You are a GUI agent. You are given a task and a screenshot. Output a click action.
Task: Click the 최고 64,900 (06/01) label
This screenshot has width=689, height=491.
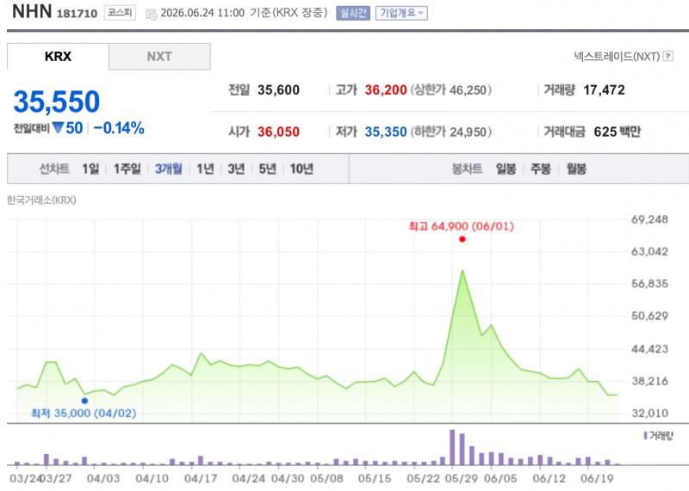[x=461, y=226]
